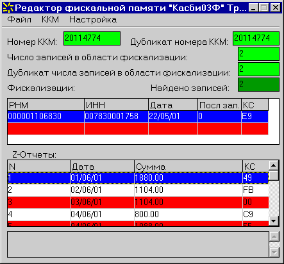Image resolution: width=284 pixels, height=264 pixels.
Task: Click the Сумма column header in Z-reports
Action: click(x=188, y=167)
